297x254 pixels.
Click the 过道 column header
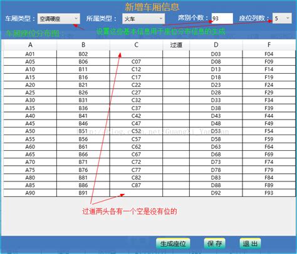point(176,45)
